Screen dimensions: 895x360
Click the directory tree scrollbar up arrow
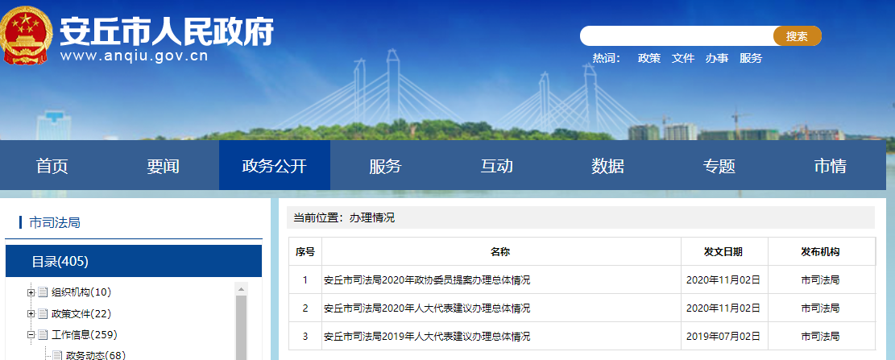[x=242, y=288]
